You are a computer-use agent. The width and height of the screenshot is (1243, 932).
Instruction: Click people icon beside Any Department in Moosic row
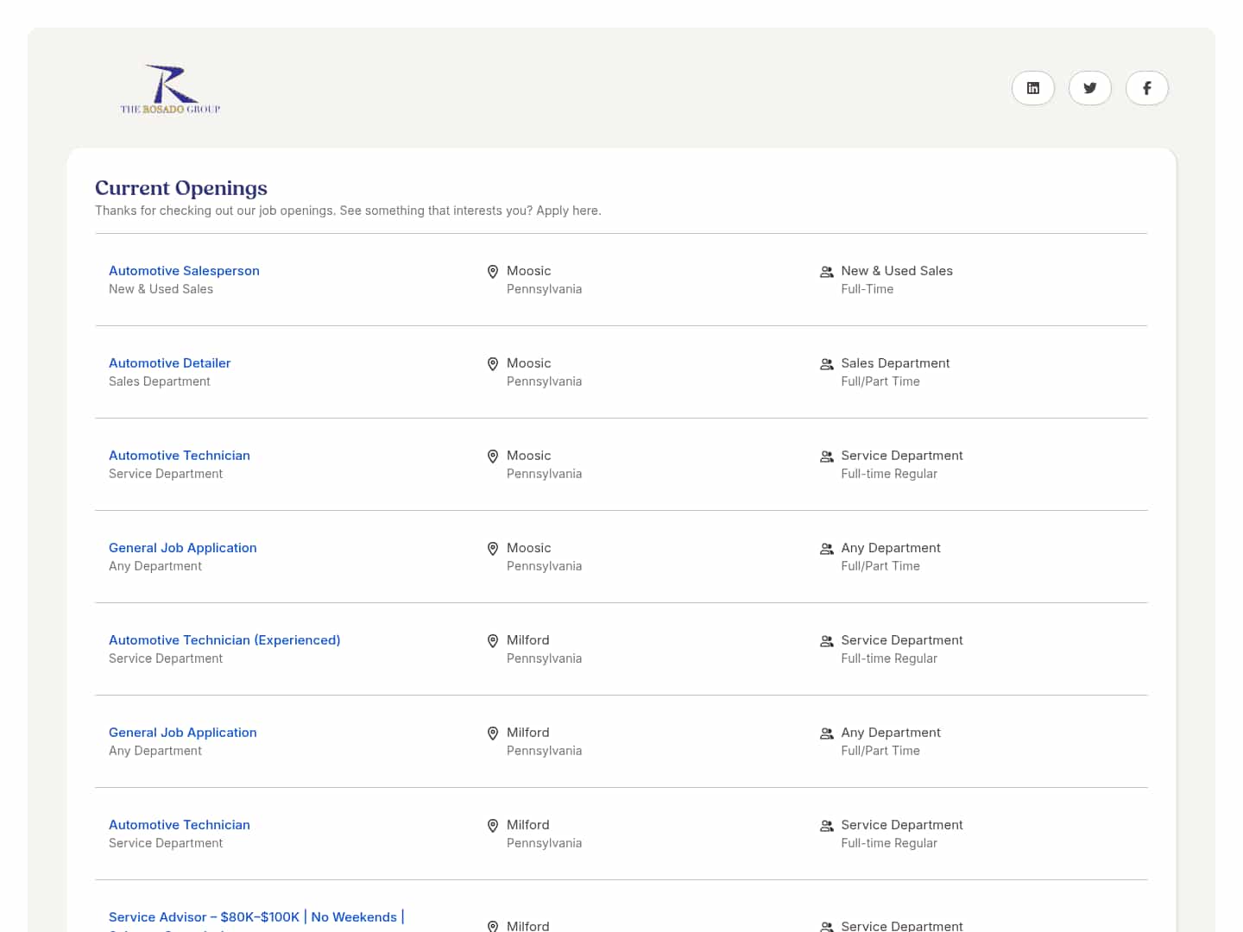coord(826,549)
